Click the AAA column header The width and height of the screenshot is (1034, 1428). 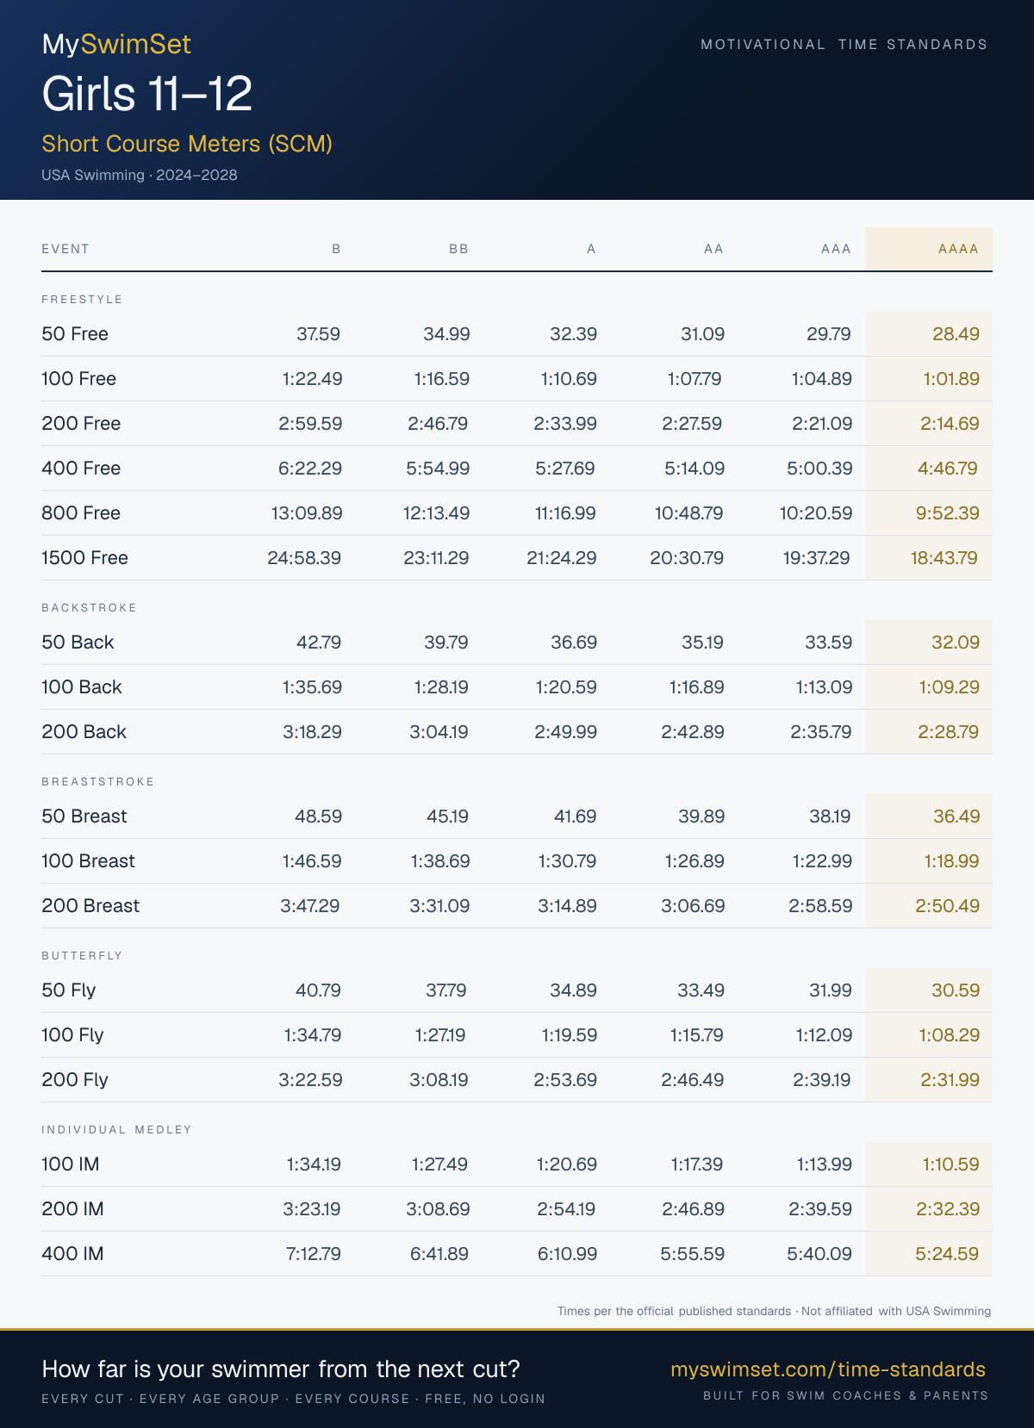tap(836, 249)
